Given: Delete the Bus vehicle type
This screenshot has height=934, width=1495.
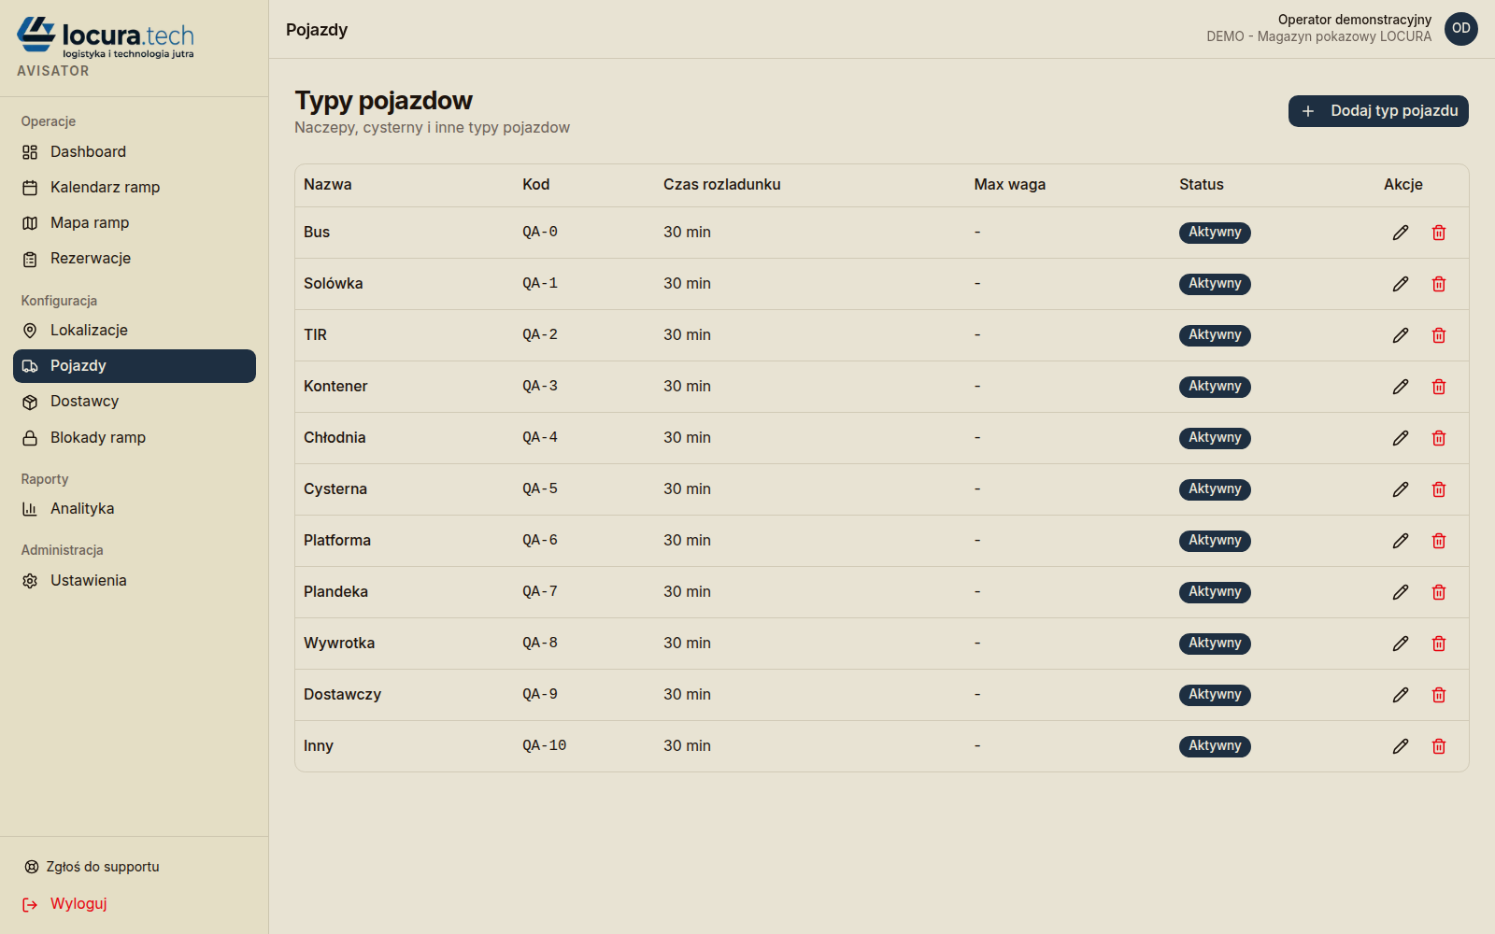Looking at the screenshot, I should click(1439, 233).
